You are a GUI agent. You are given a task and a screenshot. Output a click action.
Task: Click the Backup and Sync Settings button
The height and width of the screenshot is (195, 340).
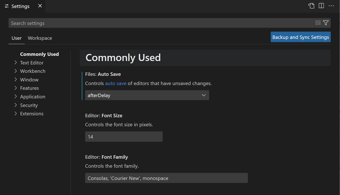click(x=300, y=37)
